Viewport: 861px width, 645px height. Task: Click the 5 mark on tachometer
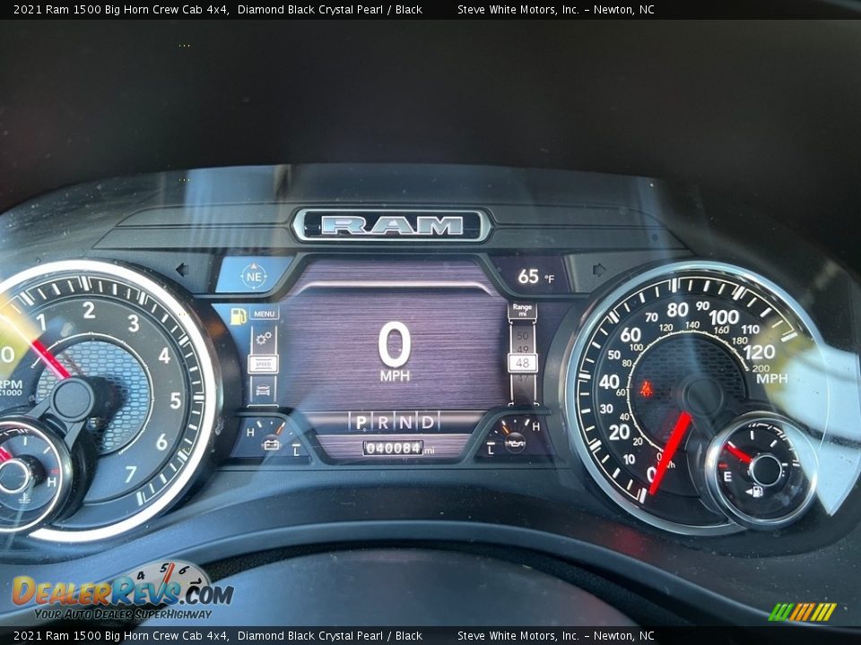click(x=175, y=400)
